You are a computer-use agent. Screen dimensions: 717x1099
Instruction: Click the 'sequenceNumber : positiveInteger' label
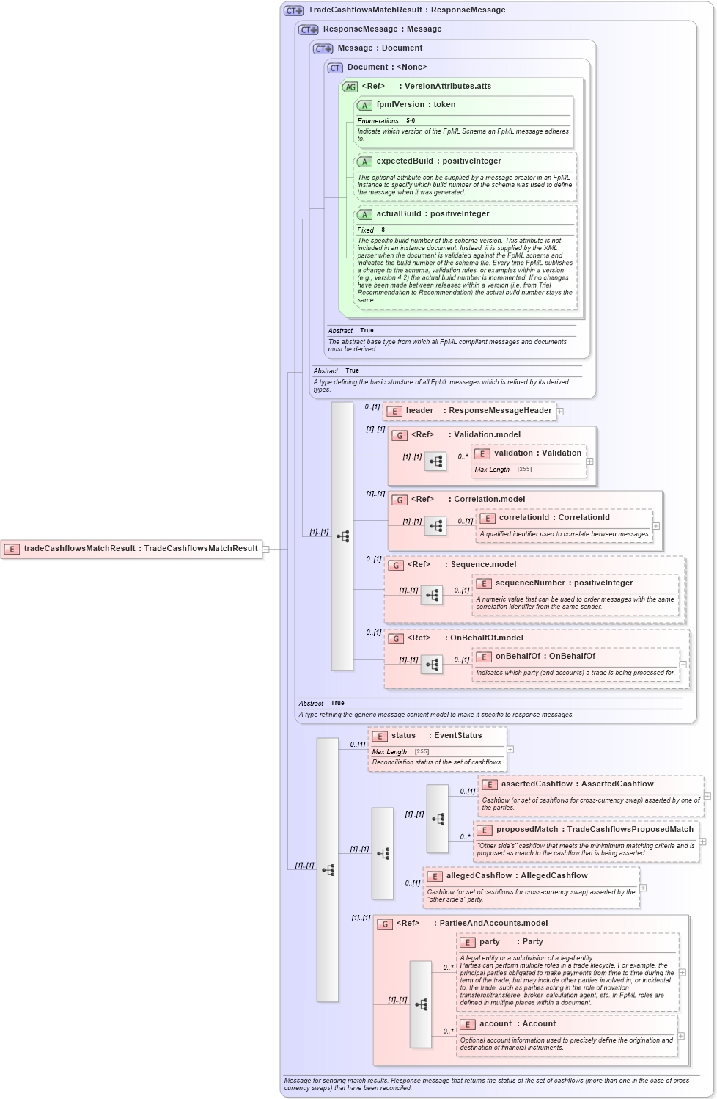pos(565,583)
